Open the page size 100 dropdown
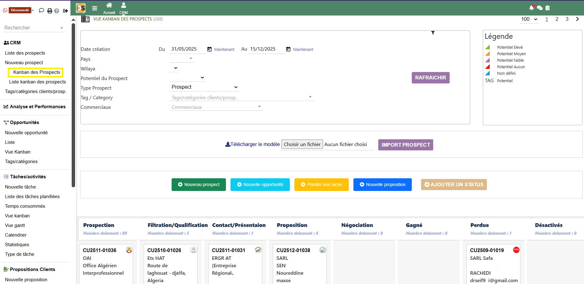The image size is (584, 284). (x=529, y=19)
